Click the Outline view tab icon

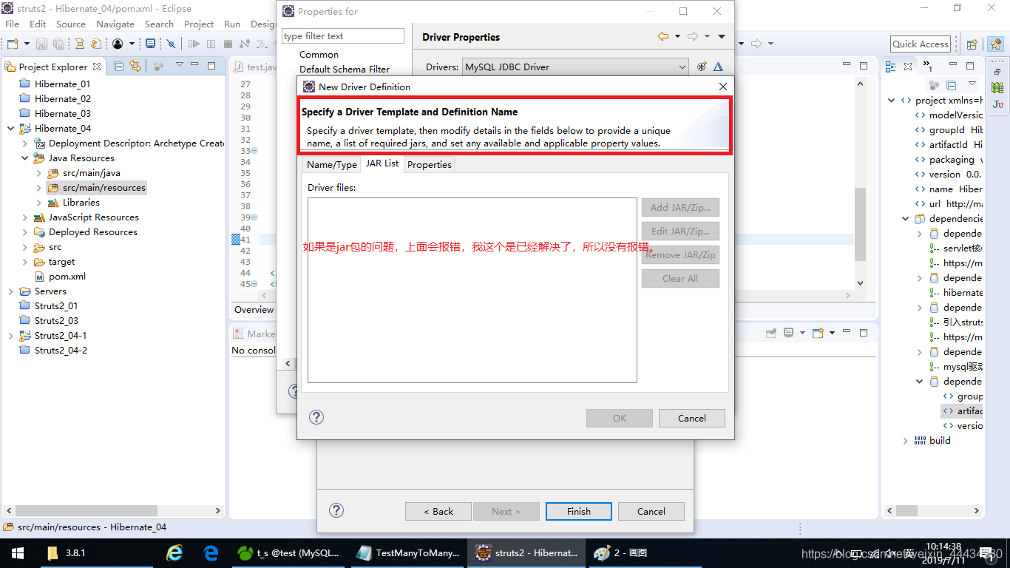pyautogui.click(x=890, y=67)
